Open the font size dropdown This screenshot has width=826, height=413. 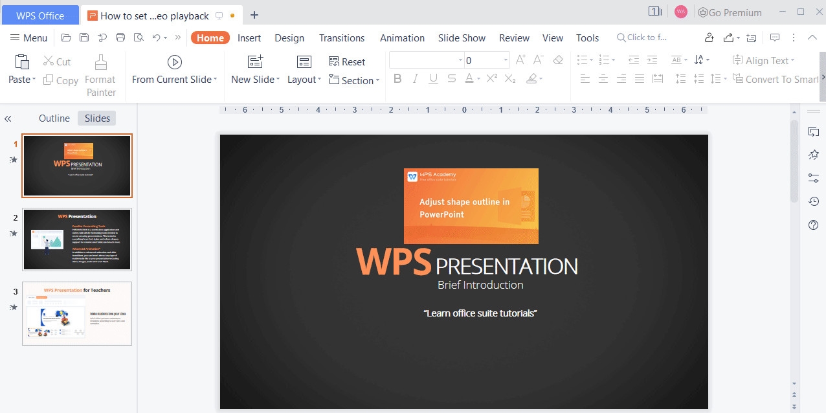(x=506, y=61)
